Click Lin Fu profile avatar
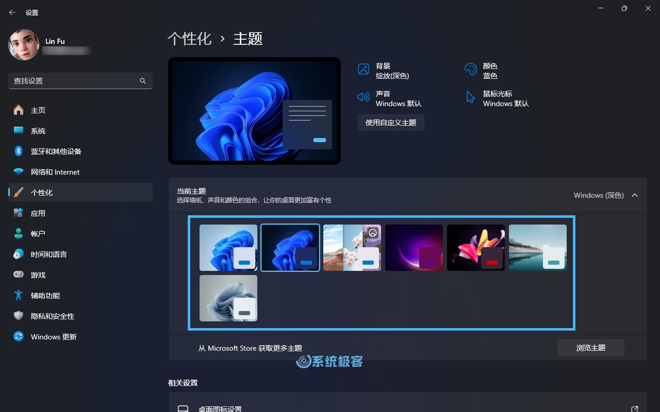This screenshot has height=412, width=660. (24, 45)
